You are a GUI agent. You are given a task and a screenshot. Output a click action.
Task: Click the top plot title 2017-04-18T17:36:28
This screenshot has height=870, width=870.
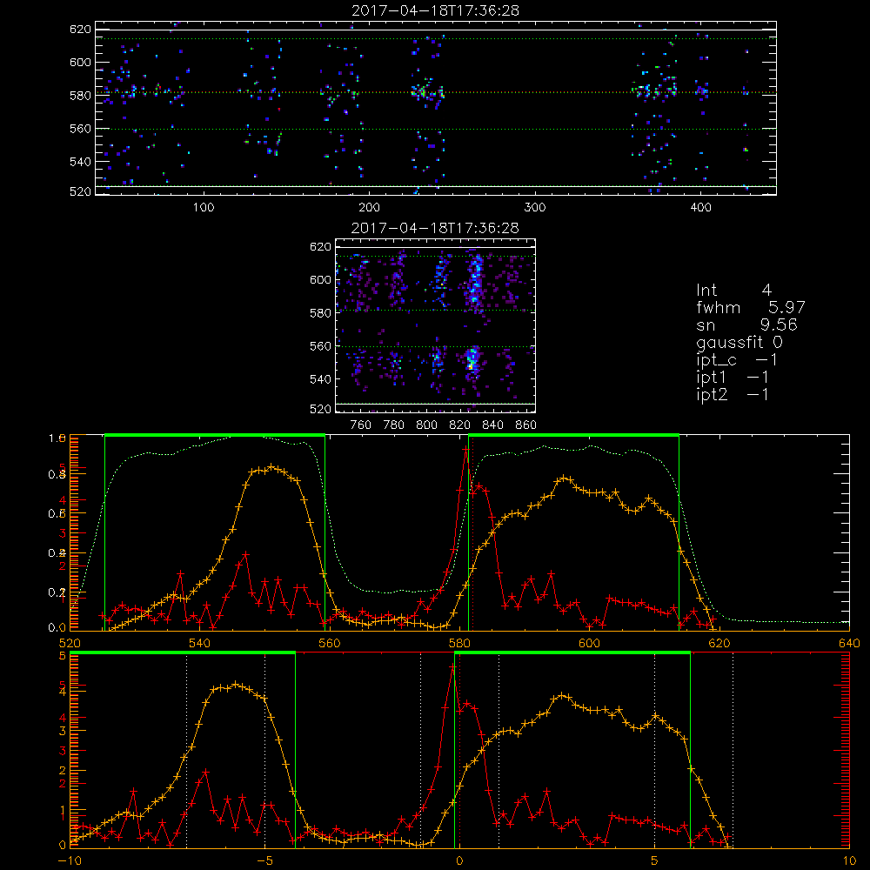435,10
